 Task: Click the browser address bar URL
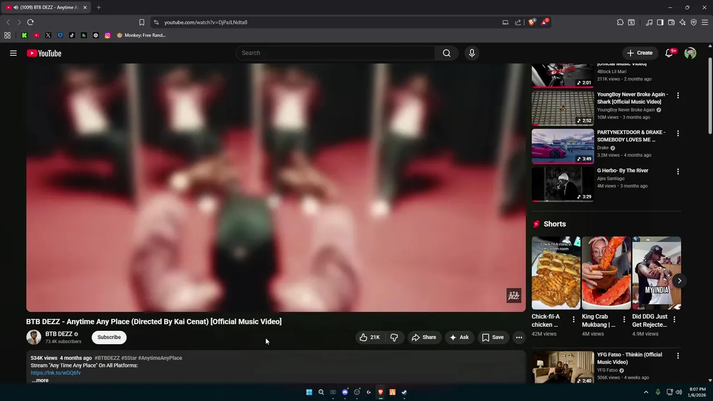(206, 22)
